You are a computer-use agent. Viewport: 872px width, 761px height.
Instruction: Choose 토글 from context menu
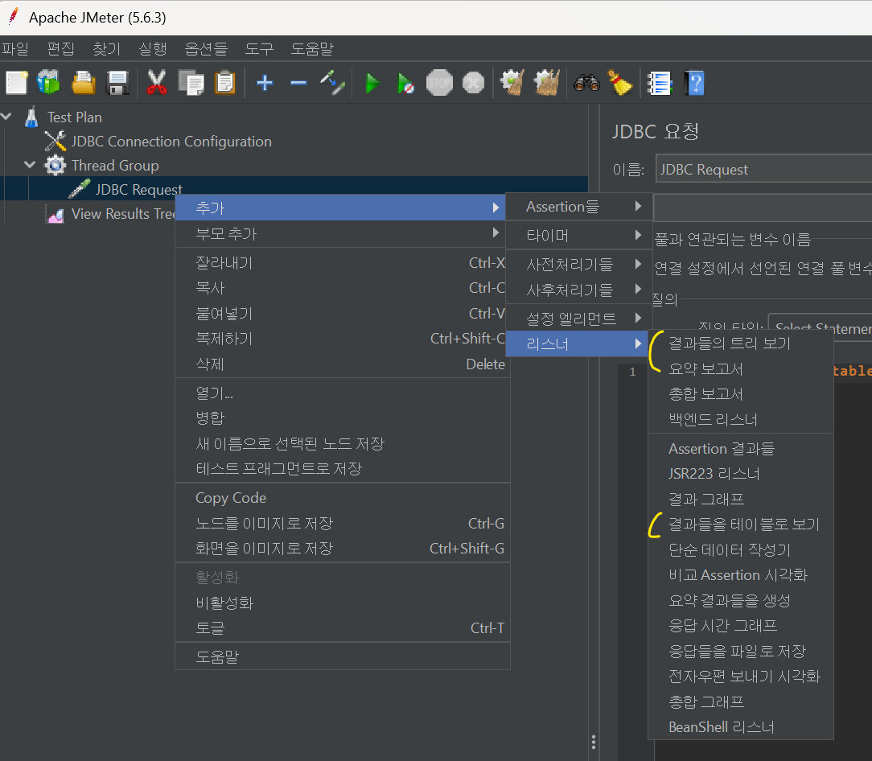[x=343, y=628]
